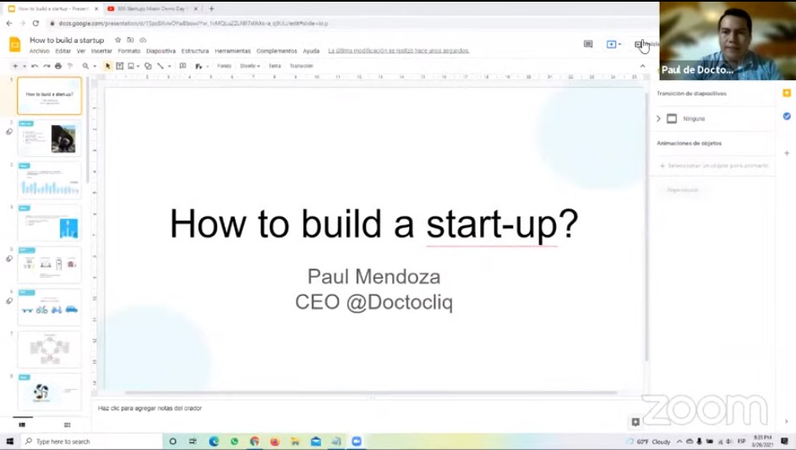This screenshot has width=796, height=450.
Task: Click the Type here to search box
Action: pyautogui.click(x=91, y=442)
